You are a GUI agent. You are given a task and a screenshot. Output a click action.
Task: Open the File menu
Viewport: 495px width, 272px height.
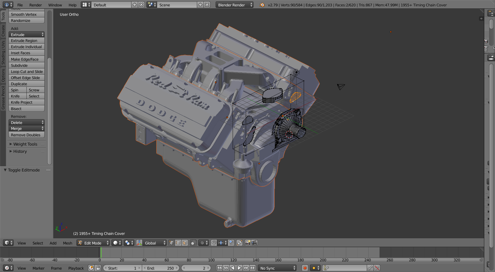tap(20, 5)
